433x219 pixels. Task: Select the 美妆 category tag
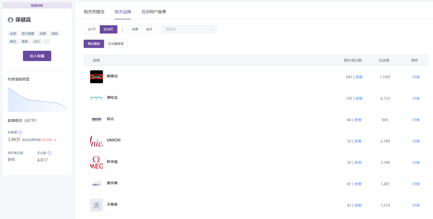(13, 41)
